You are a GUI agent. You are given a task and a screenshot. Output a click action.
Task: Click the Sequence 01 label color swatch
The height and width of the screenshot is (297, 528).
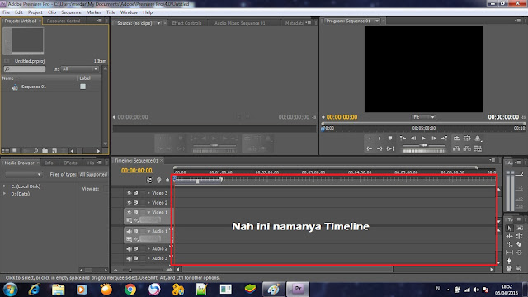click(x=82, y=87)
